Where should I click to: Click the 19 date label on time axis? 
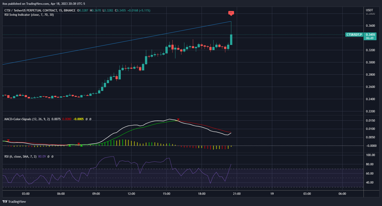[272, 194]
